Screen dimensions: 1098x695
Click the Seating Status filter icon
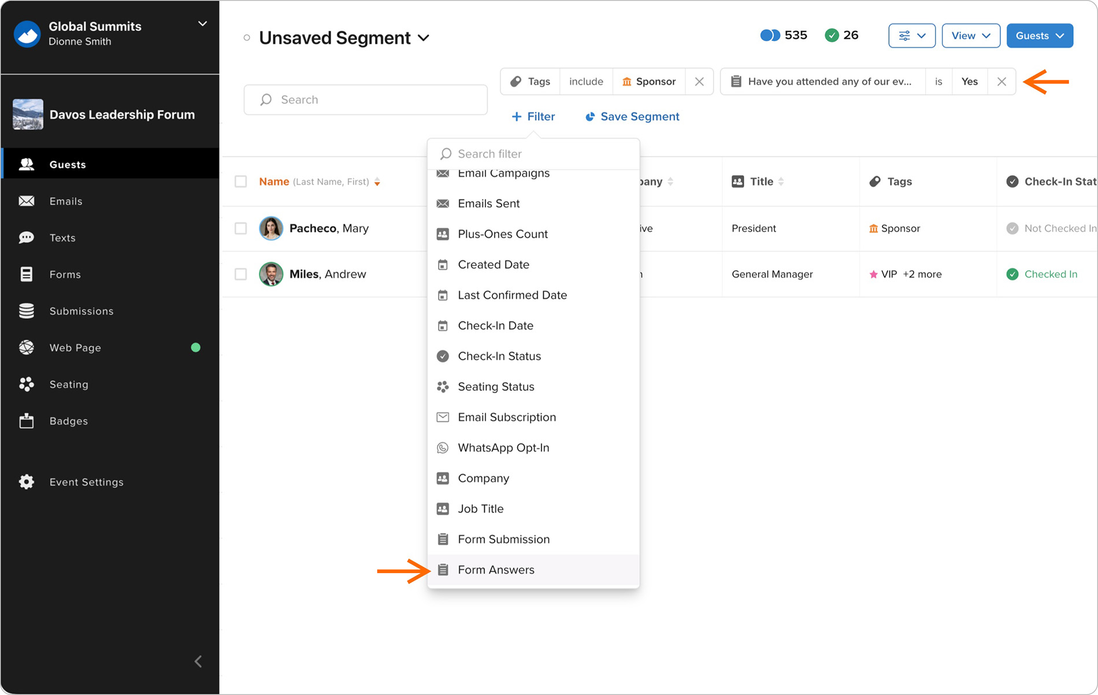tap(443, 387)
